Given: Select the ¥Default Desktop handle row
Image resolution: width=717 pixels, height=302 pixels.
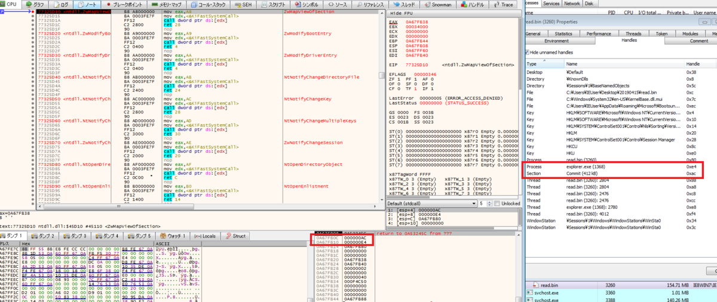Looking at the screenshot, I should click(620, 72).
